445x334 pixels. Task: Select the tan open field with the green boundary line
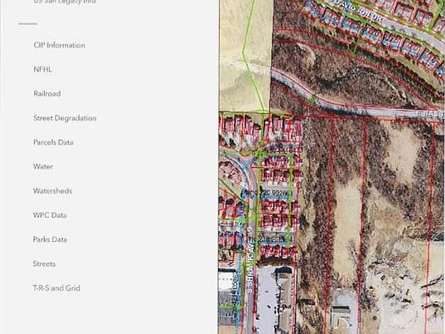(244, 56)
